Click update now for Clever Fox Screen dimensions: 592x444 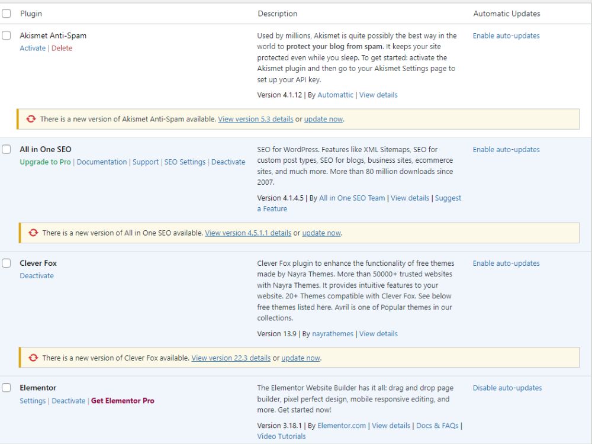click(301, 358)
